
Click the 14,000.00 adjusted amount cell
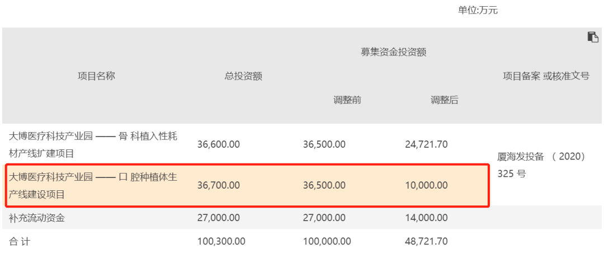(426, 218)
